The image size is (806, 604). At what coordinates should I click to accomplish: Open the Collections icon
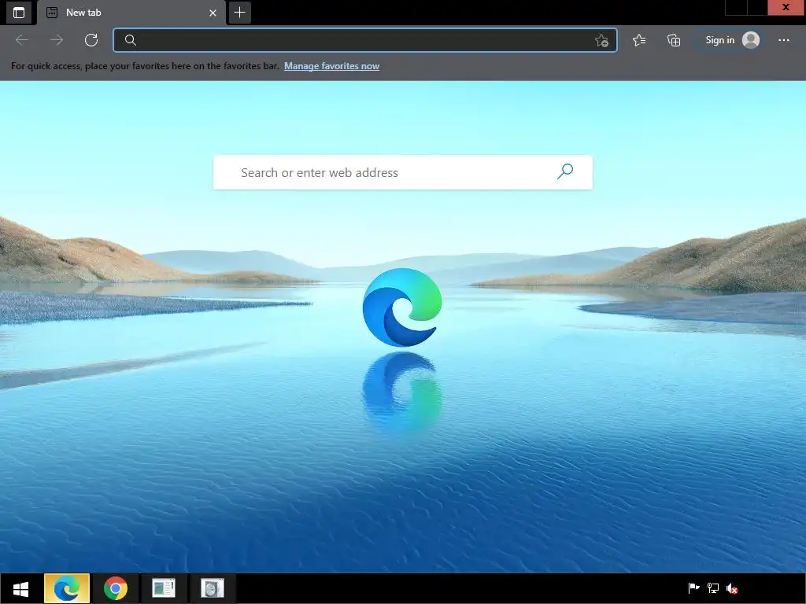(674, 40)
